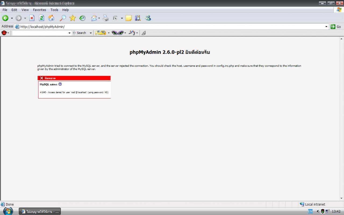Open the toolbar search box dropdown
344x215 pixels.
[69, 33]
